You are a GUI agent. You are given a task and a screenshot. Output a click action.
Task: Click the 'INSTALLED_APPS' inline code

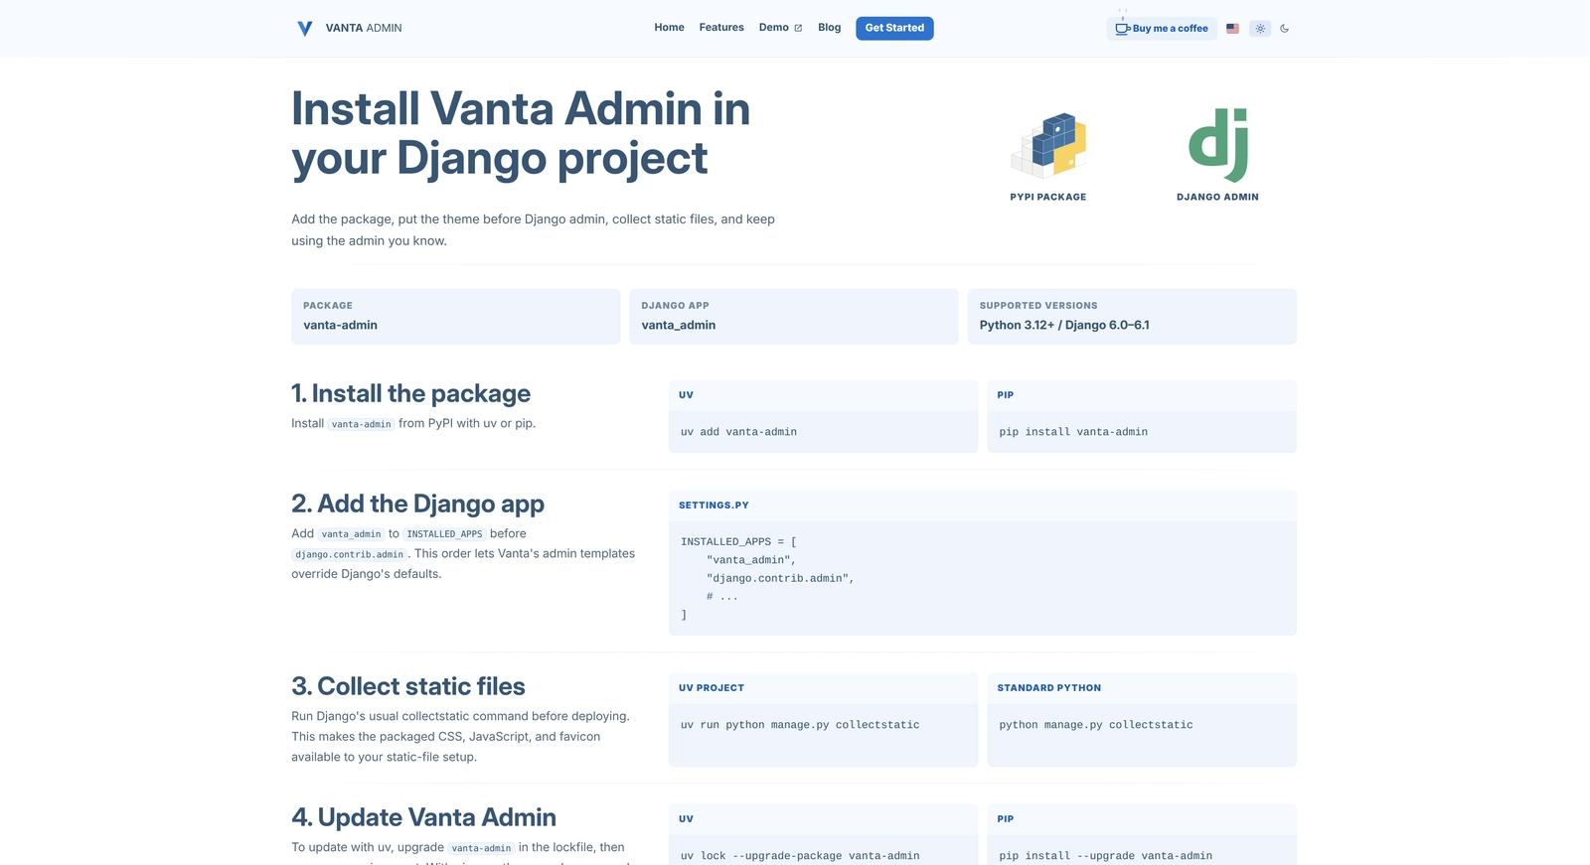pos(444,534)
